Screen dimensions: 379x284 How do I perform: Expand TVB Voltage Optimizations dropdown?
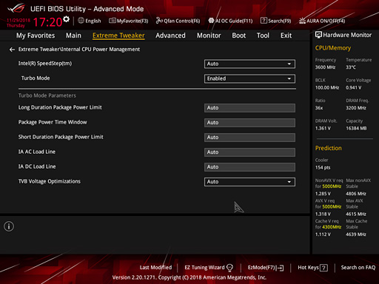(249, 182)
